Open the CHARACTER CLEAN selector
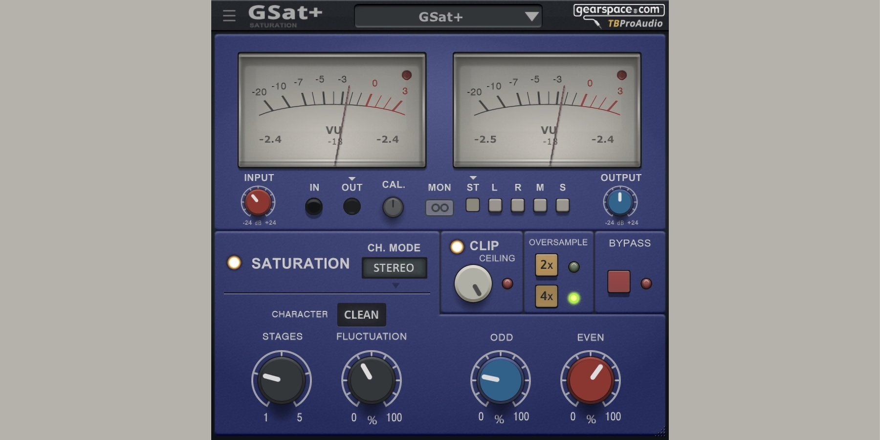This screenshot has height=440, width=880. (361, 315)
